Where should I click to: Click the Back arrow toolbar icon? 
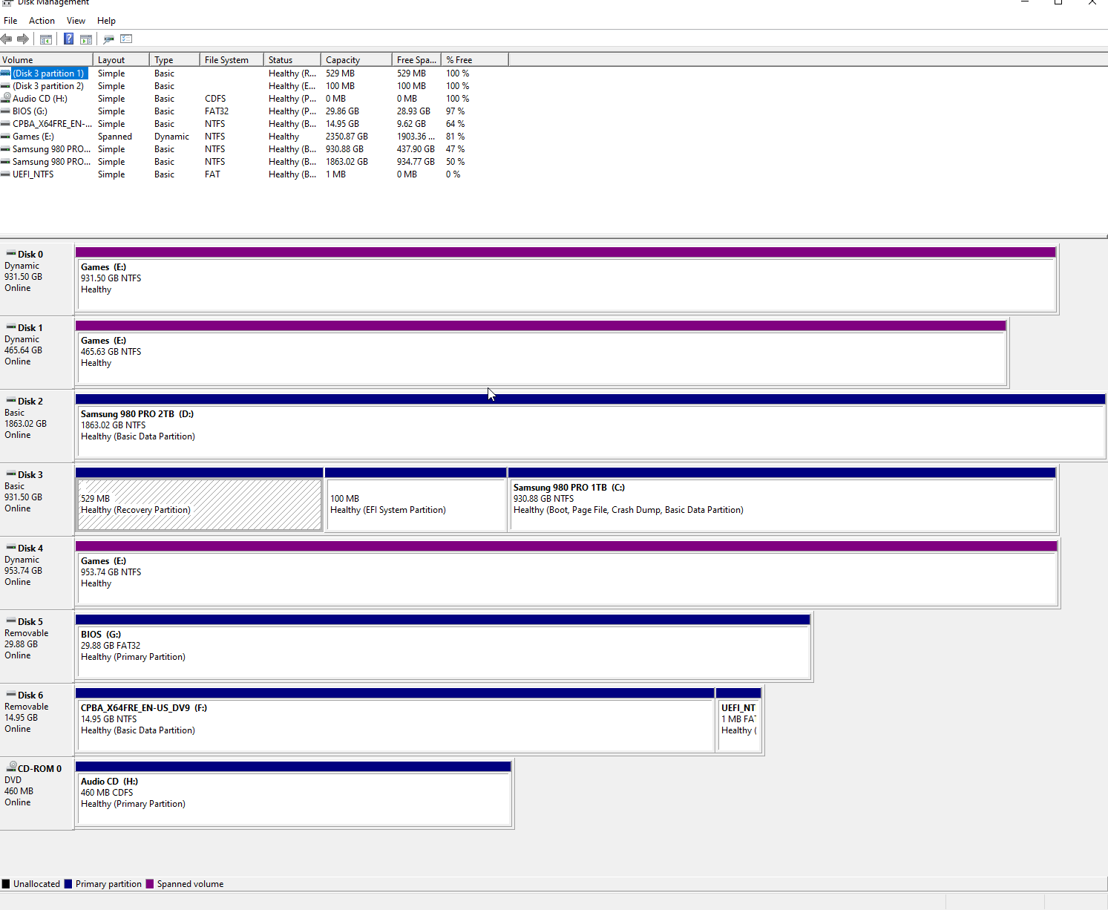pyautogui.click(x=7, y=39)
